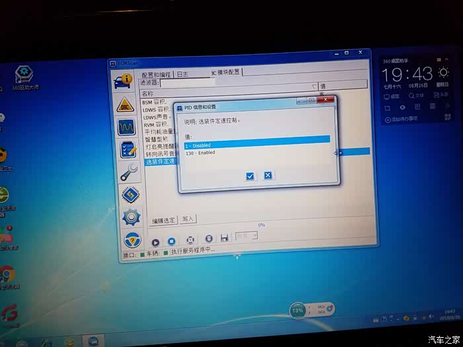Click the sun weather icon in widget
The height and width of the screenshot is (347, 463).
click(444, 72)
